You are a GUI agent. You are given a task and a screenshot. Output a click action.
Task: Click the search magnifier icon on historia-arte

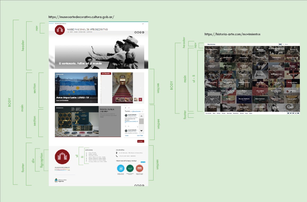click(284, 44)
